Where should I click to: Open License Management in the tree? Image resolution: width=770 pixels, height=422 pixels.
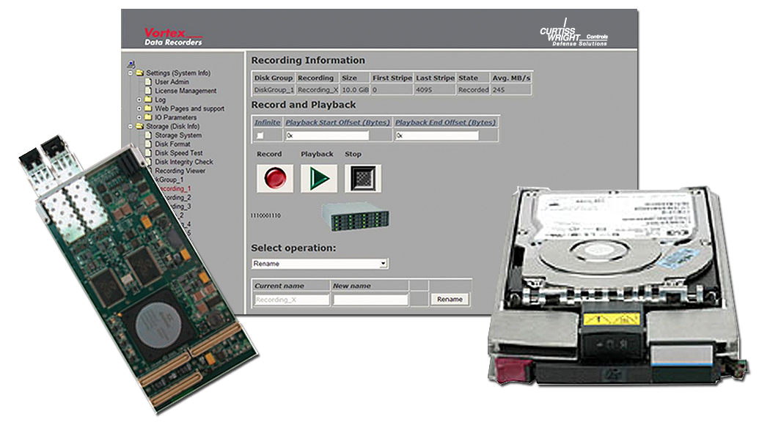[186, 91]
